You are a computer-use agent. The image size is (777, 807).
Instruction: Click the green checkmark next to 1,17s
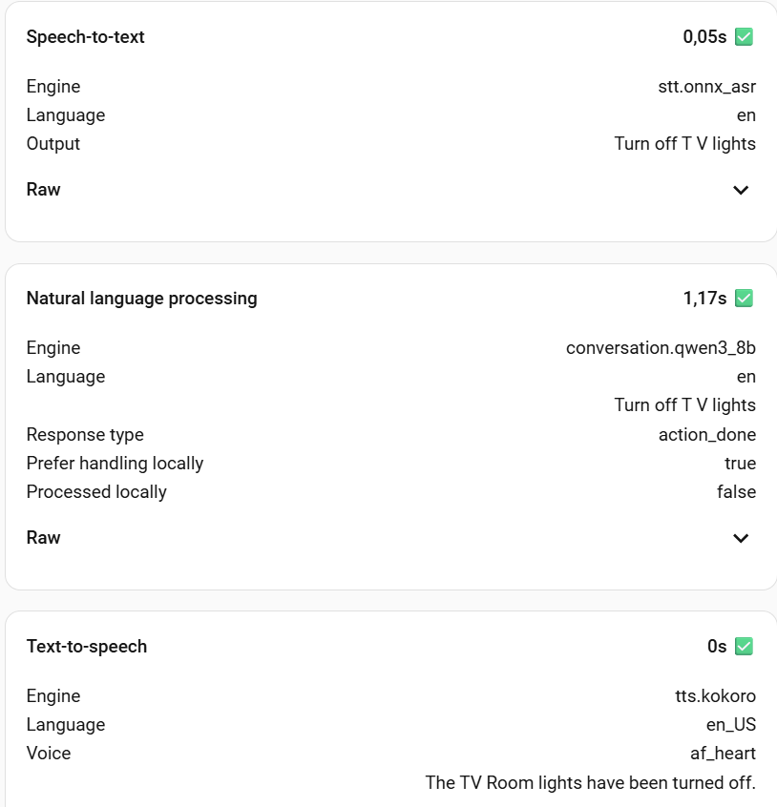[x=745, y=299]
